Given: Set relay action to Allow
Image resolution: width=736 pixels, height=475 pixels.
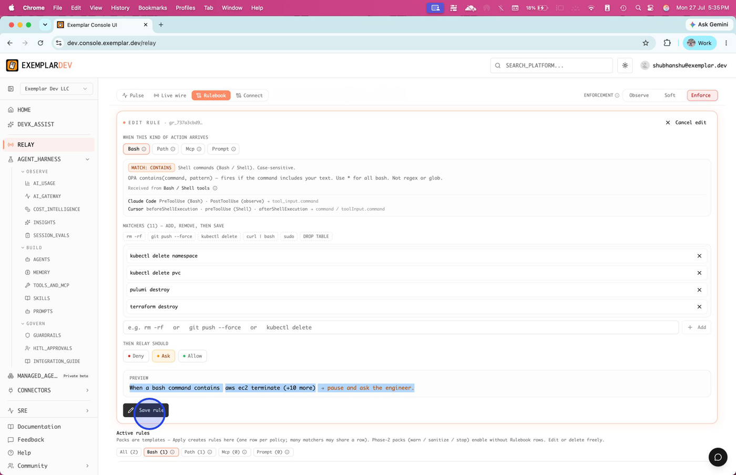Looking at the screenshot, I should pyautogui.click(x=192, y=356).
